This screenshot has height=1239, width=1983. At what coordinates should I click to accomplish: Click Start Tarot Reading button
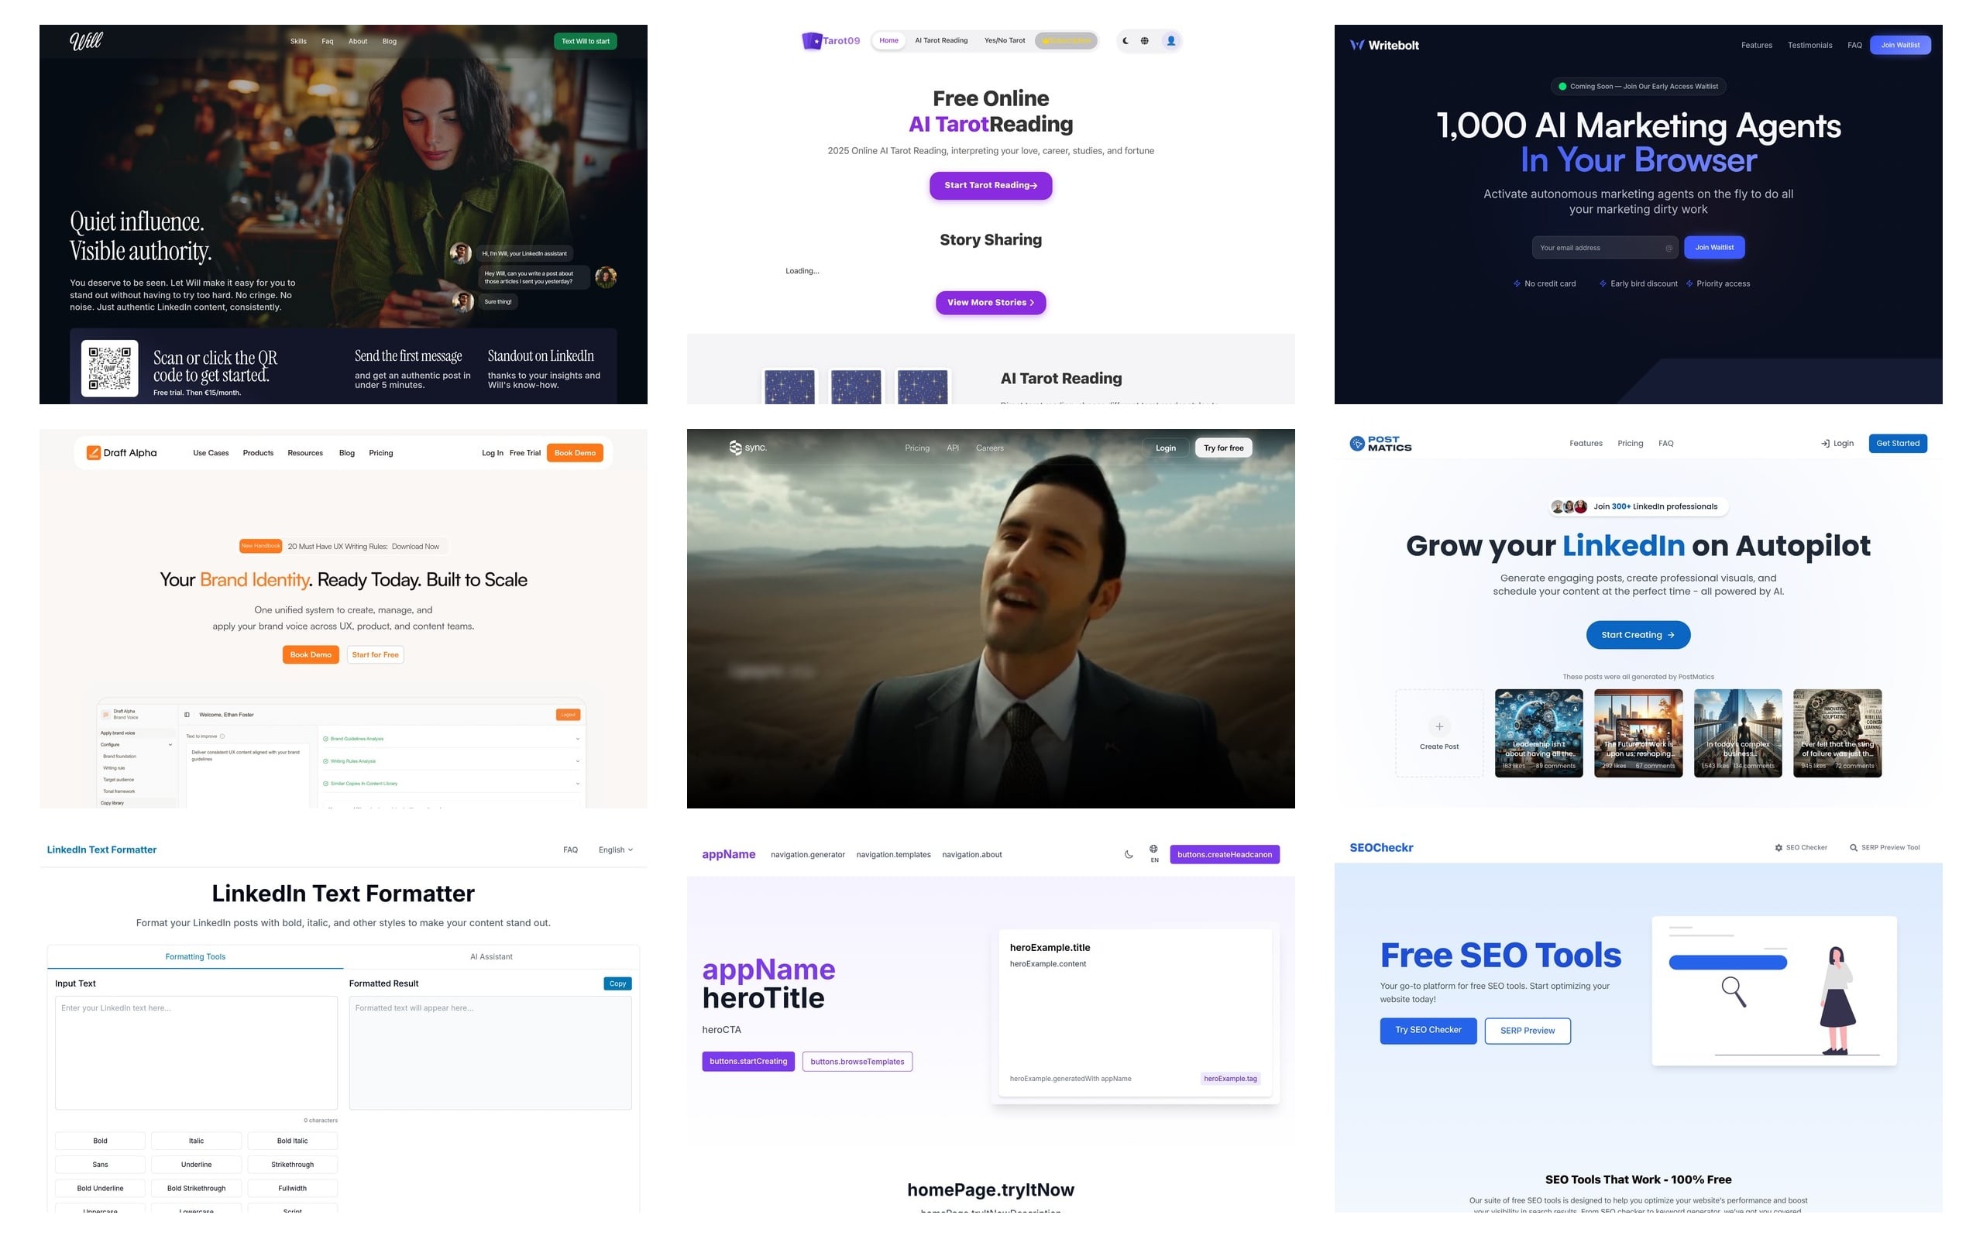(x=990, y=185)
